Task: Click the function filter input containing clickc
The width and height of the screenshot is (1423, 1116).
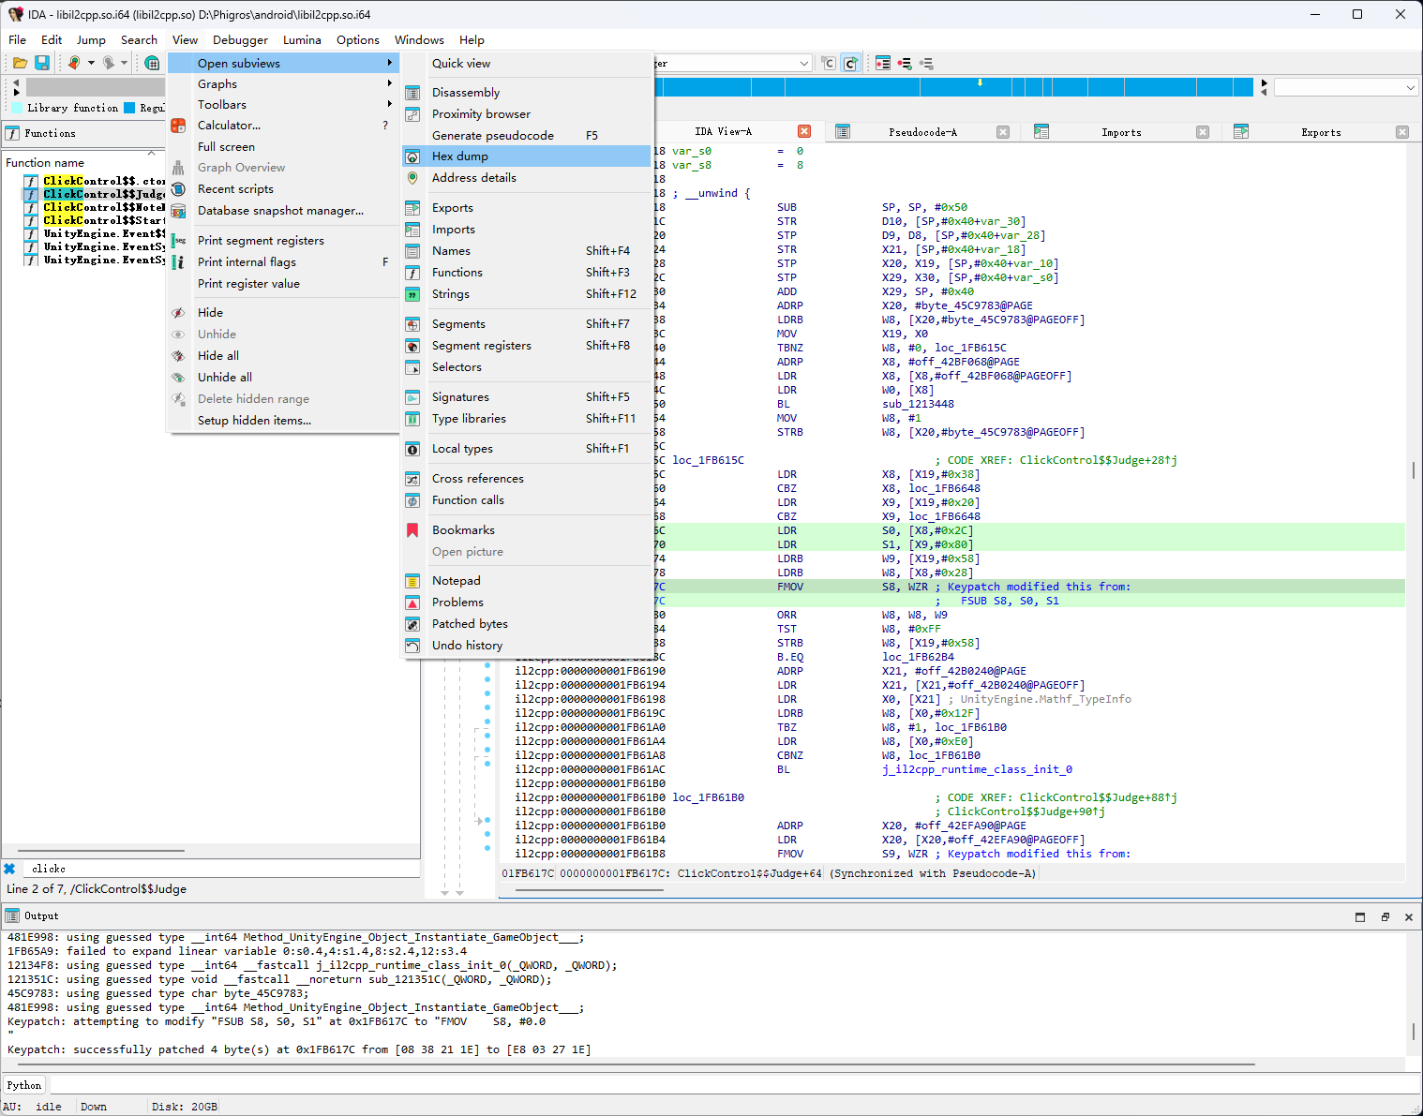Action: click(223, 869)
